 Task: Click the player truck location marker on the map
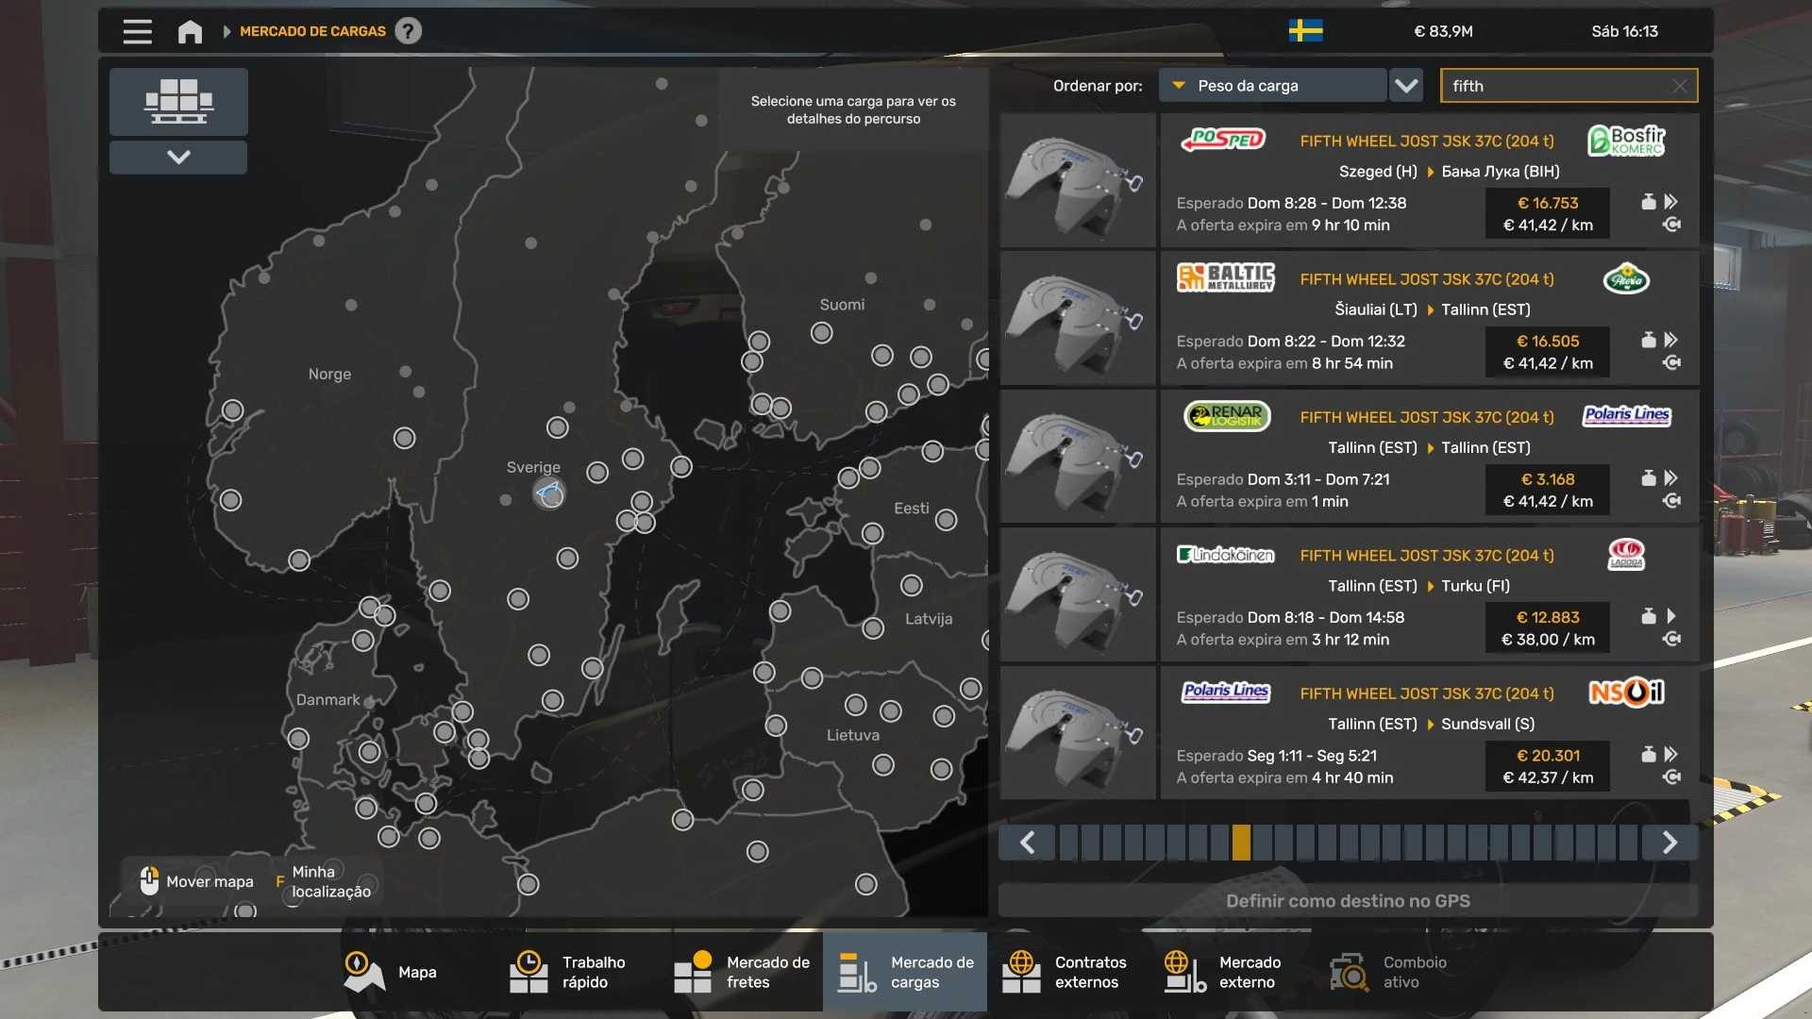click(548, 493)
